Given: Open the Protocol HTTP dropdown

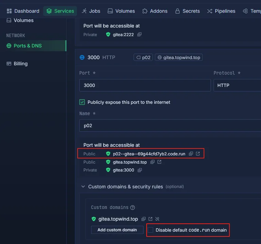Looking at the screenshot, I should pos(237,85).
